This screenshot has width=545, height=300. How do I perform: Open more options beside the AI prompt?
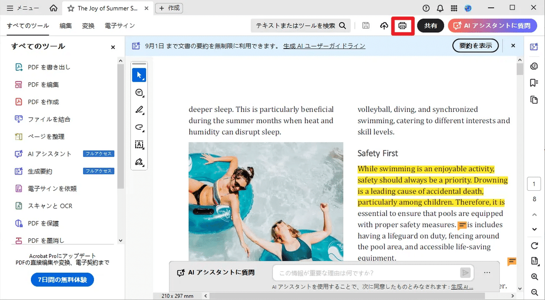coord(487,272)
